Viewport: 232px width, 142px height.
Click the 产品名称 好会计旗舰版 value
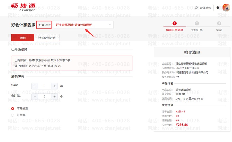[x=183, y=90]
